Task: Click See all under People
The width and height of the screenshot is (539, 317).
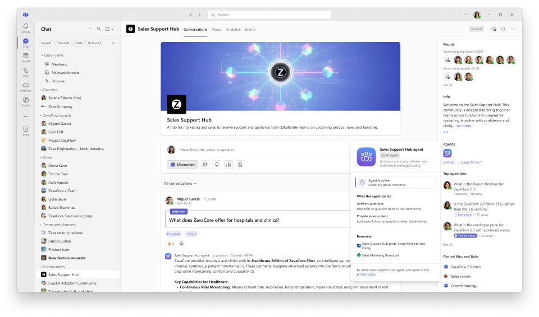Action: [x=447, y=85]
